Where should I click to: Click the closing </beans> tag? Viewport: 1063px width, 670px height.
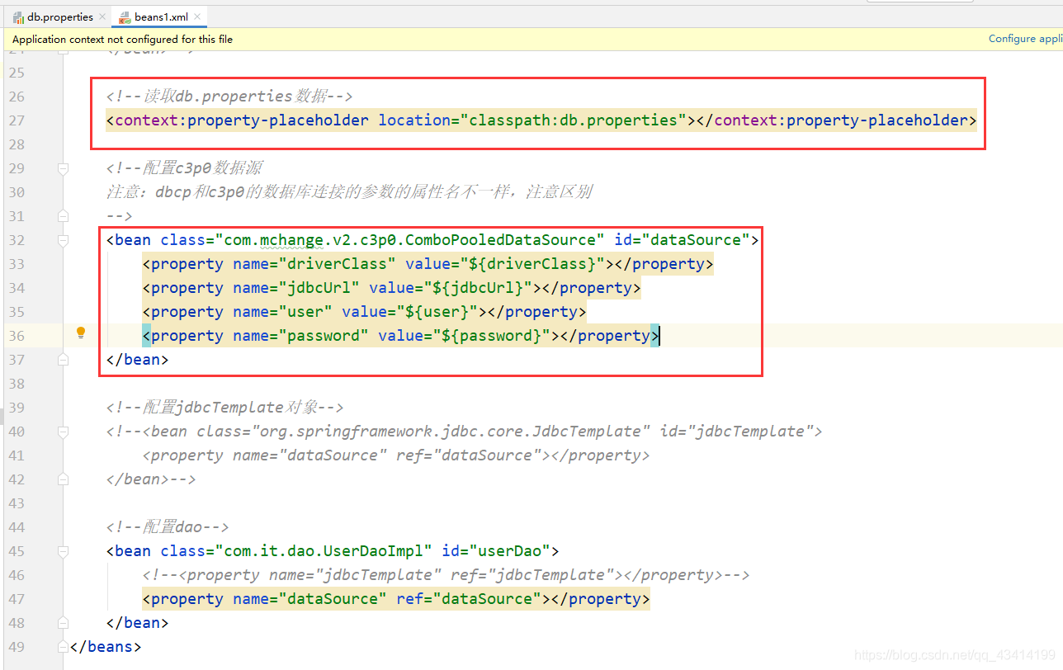pos(106,647)
